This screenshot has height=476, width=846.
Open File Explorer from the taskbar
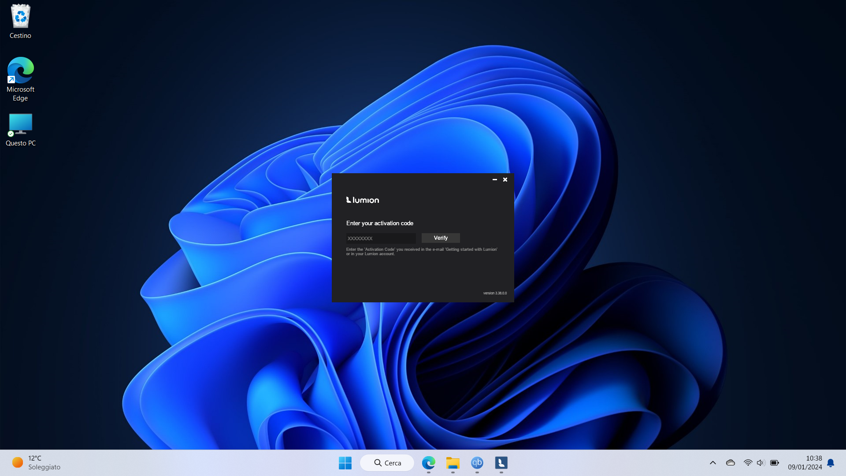pyautogui.click(x=453, y=463)
